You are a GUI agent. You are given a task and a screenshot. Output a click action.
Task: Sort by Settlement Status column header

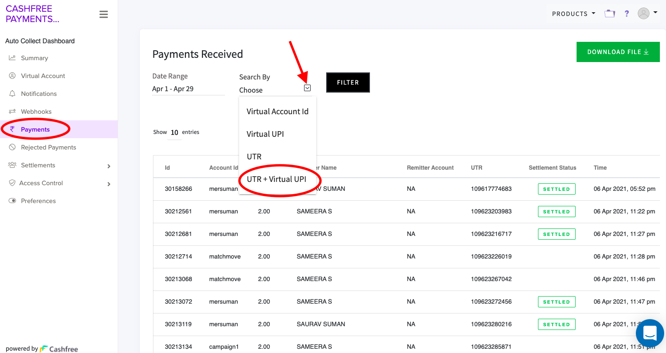tap(552, 168)
